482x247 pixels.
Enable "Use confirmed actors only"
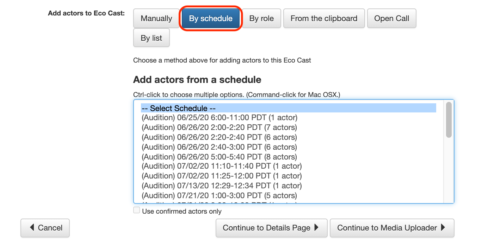click(136, 210)
